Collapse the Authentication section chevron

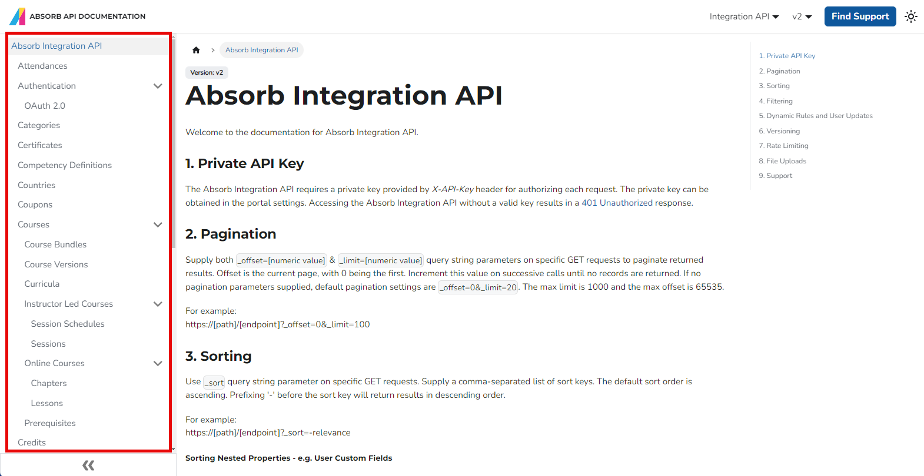click(x=158, y=86)
